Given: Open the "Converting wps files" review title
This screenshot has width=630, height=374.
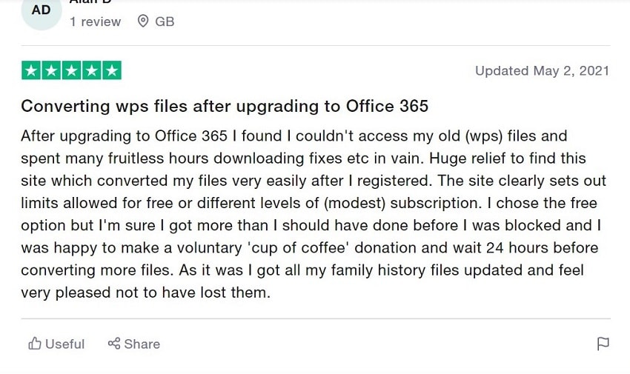Looking at the screenshot, I should (x=225, y=106).
